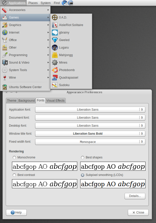Click the panel logo icon beside Applications
Viewport: 156px width, 223px height.
pyautogui.click(x=4, y=3)
